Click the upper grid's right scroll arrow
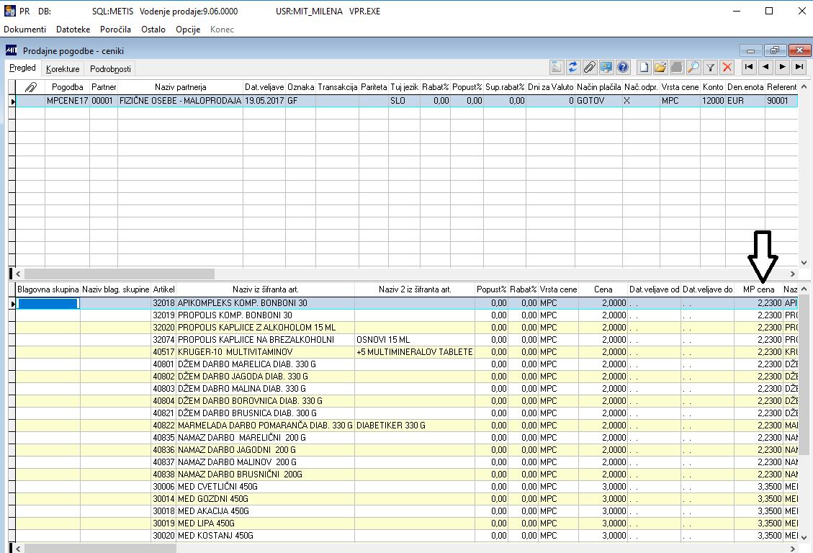 (793, 274)
